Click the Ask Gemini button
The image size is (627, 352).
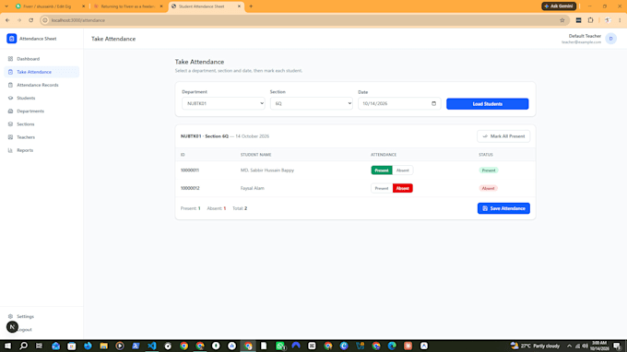[559, 6]
